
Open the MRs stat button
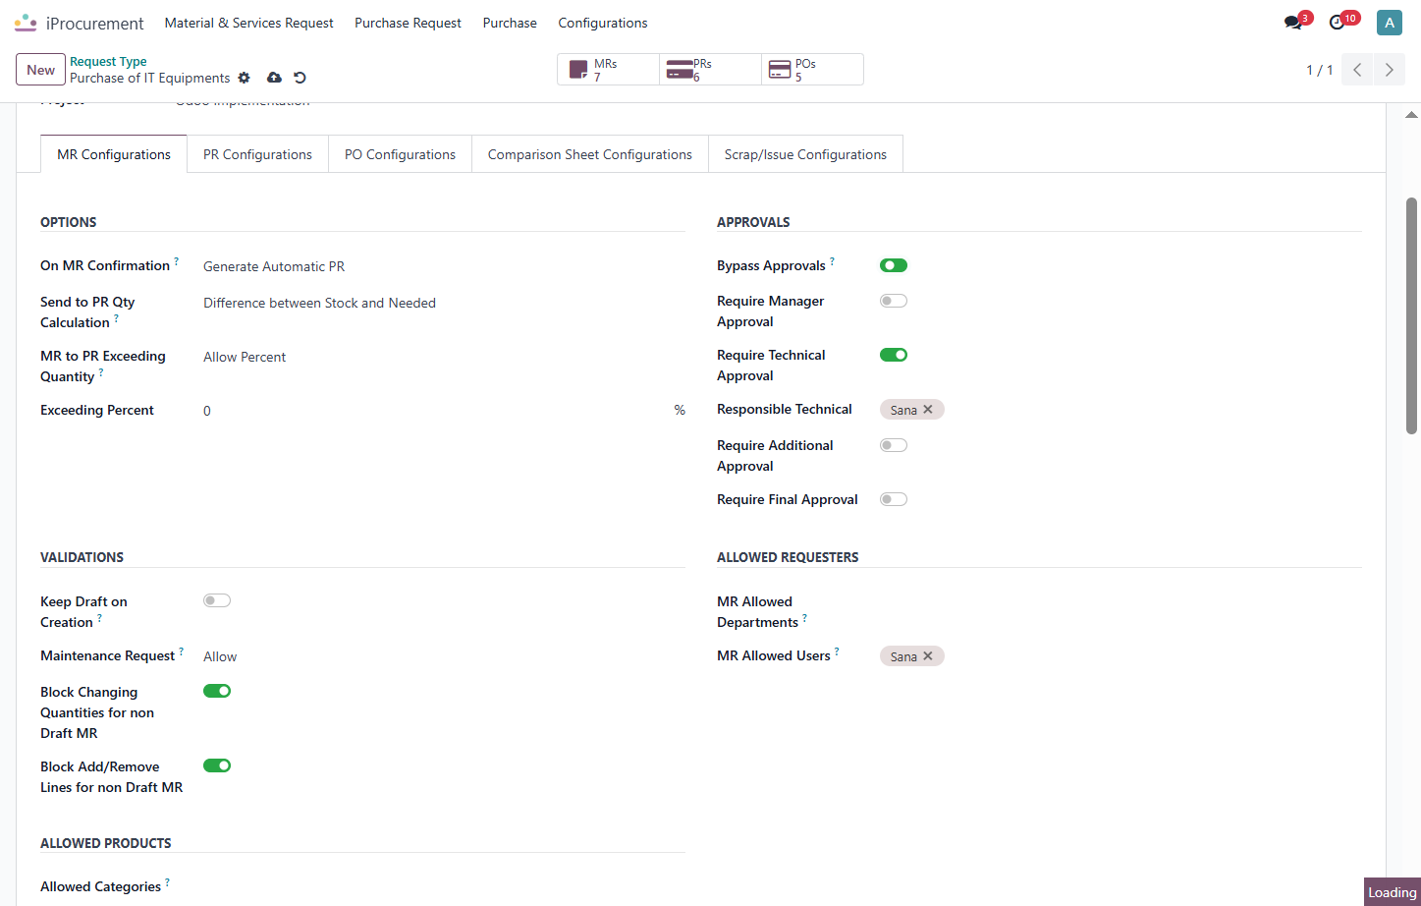(x=609, y=70)
